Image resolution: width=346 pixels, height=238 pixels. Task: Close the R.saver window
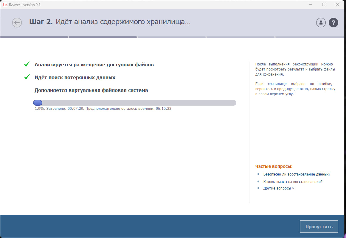click(x=337, y=4)
